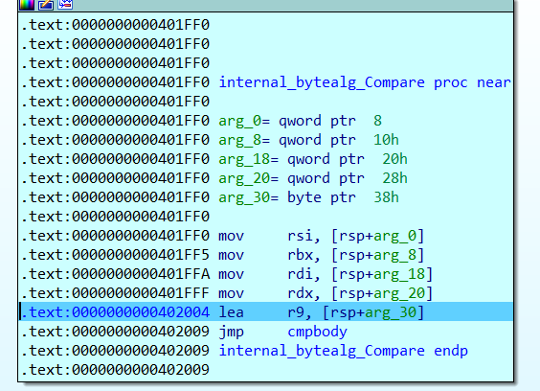The width and height of the screenshot is (540, 391).
Task: Follow the cmpbody jump target
Action: [x=317, y=332]
